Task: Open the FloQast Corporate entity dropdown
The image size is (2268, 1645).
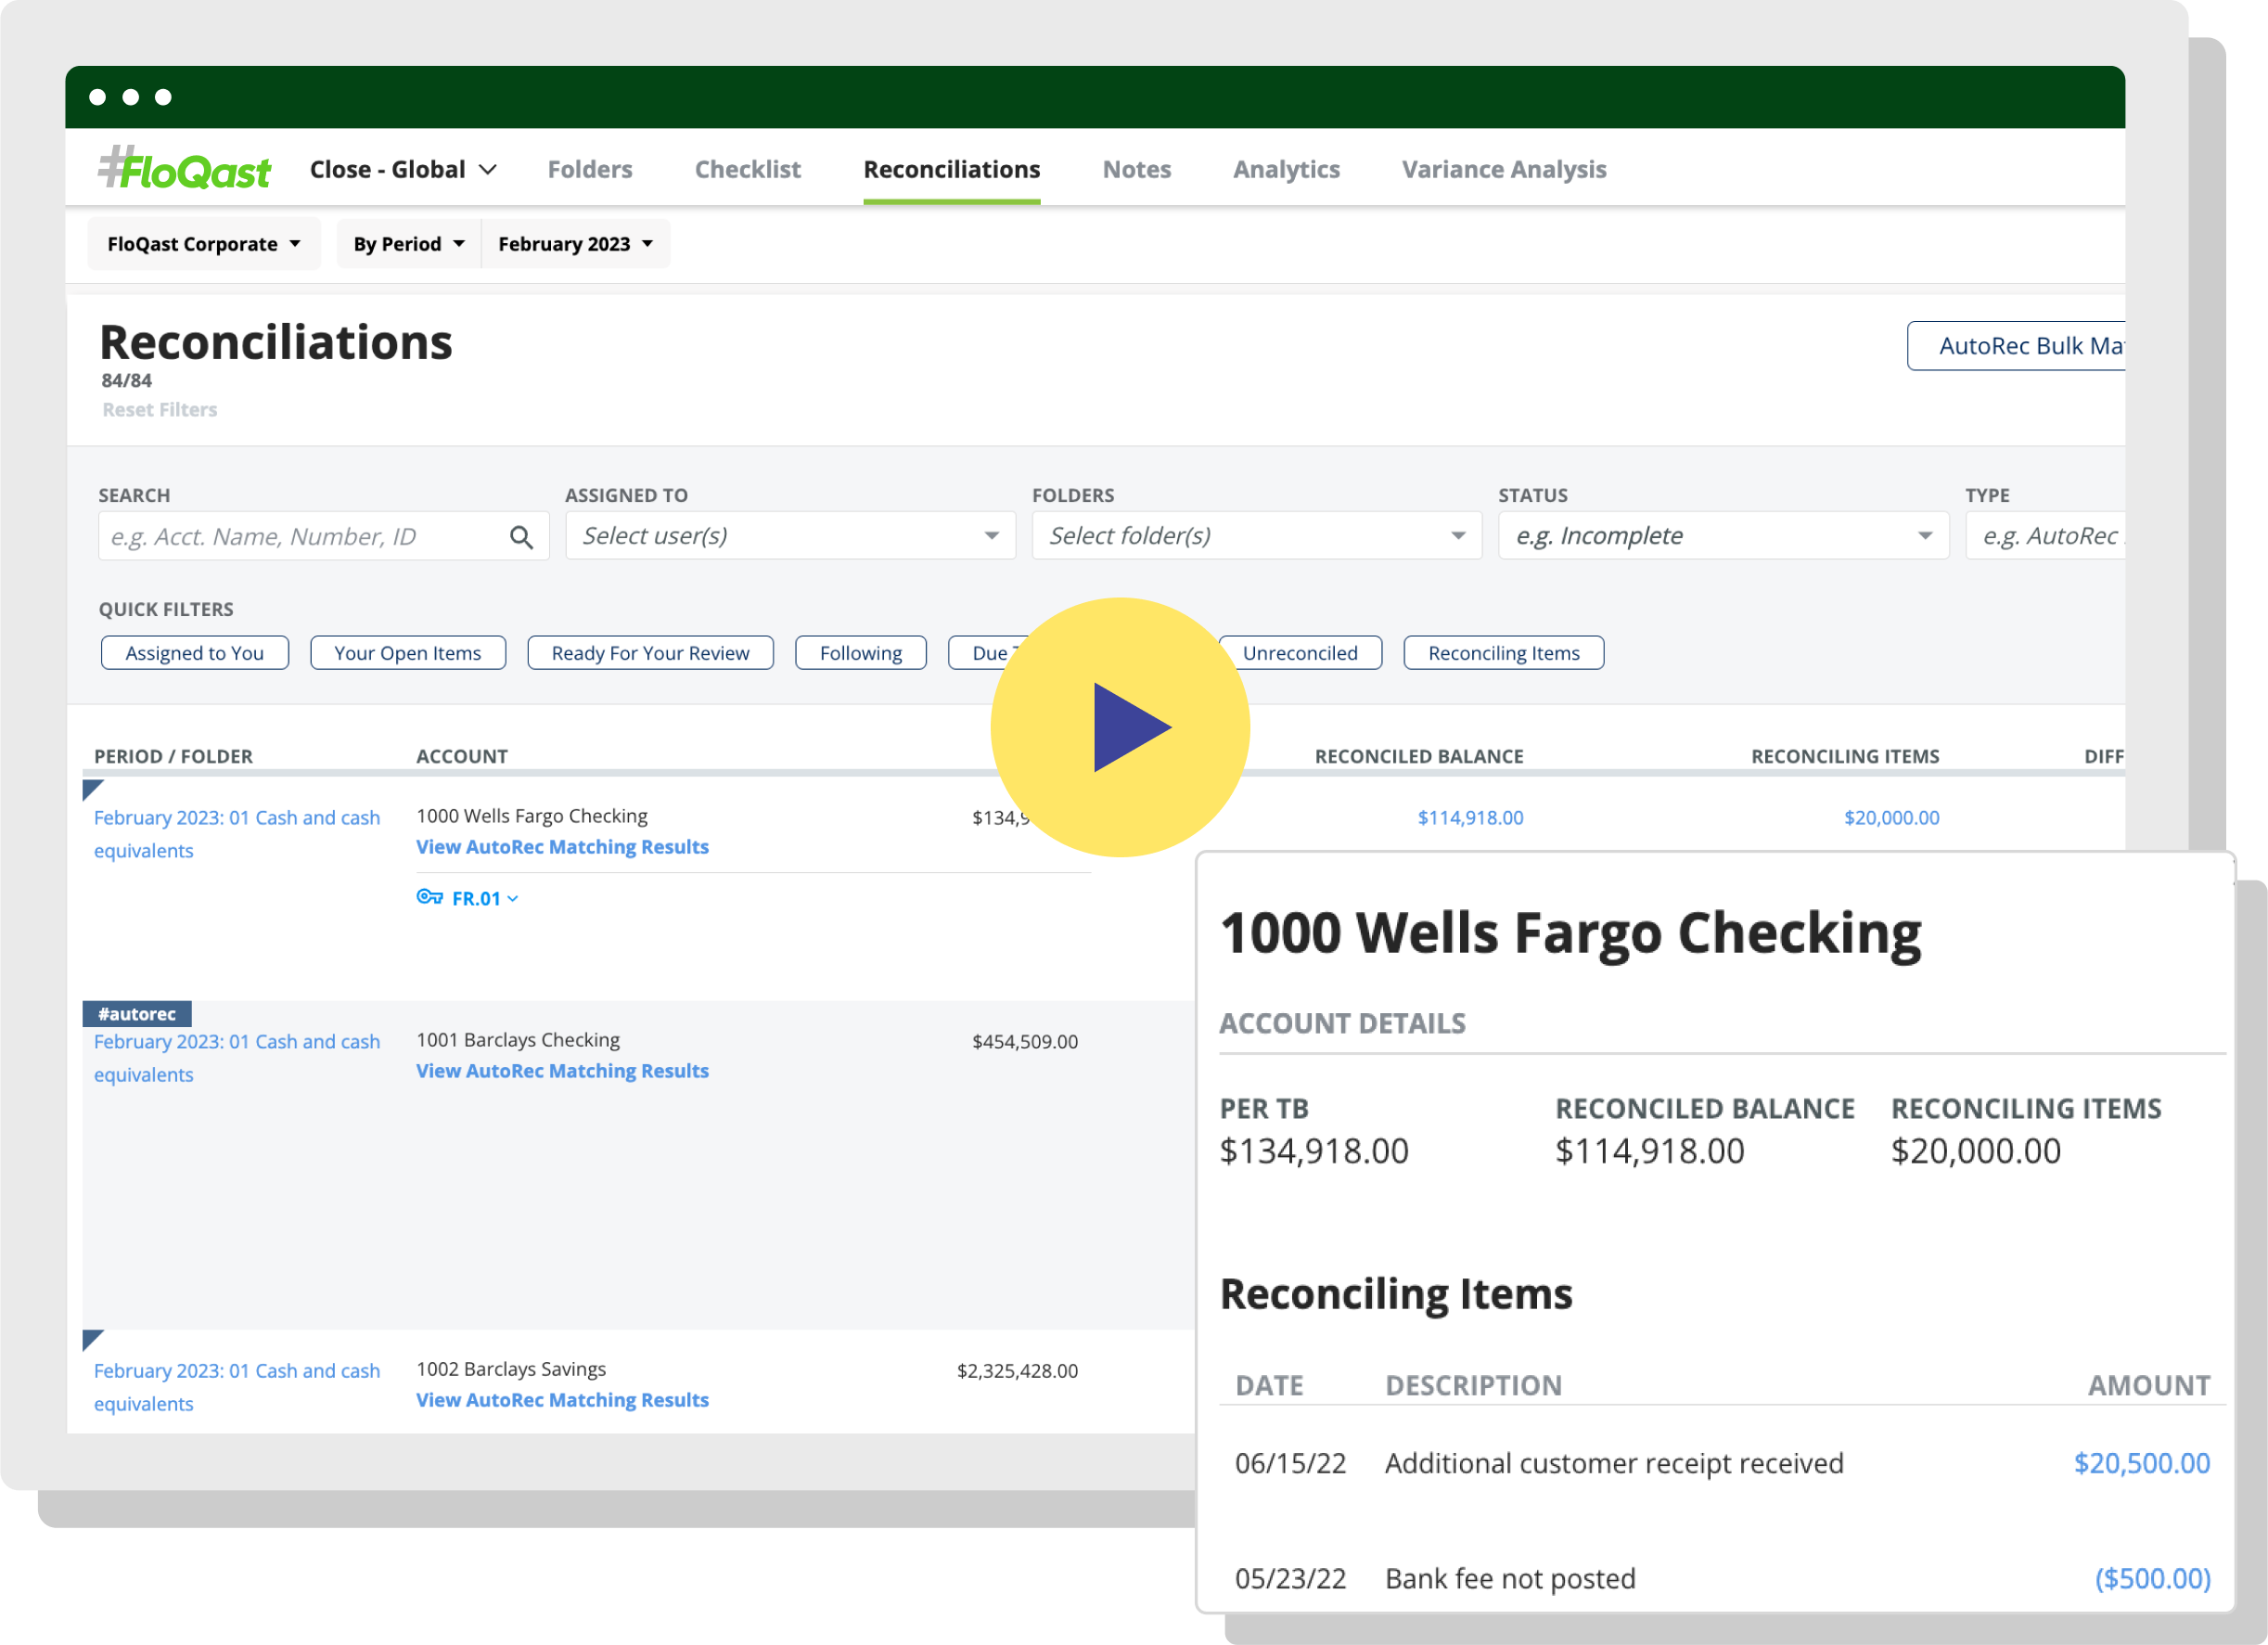Action: tap(204, 244)
